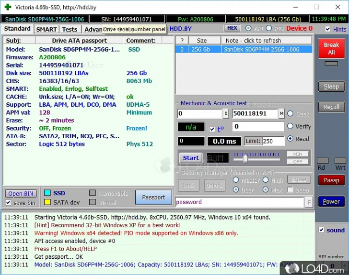The width and height of the screenshot is (349, 275).
Task: Click the Wrt indicator lamp
Action: pos(340,161)
